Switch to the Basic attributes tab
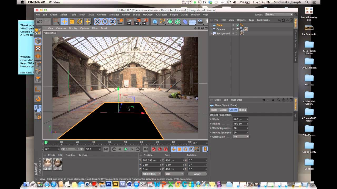The width and height of the screenshot is (337, 189). click(x=214, y=110)
